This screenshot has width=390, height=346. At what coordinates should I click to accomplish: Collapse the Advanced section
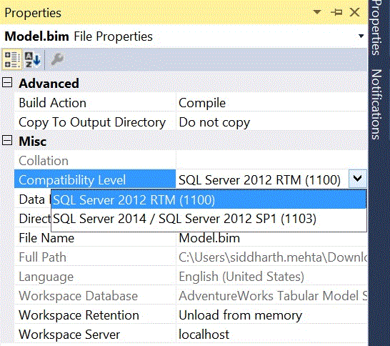point(7,82)
